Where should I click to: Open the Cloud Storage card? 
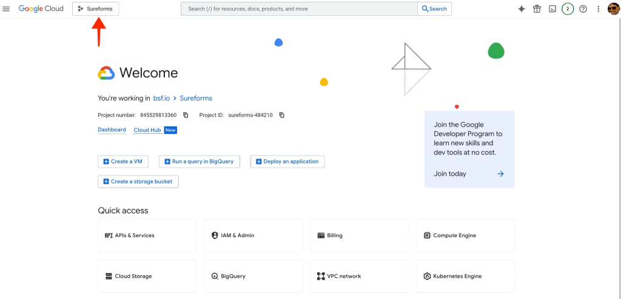click(x=147, y=276)
